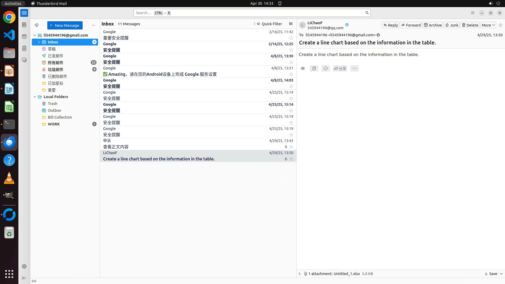Open the Chat space icon
This screenshot has height=284, width=505.
tap(24, 60)
